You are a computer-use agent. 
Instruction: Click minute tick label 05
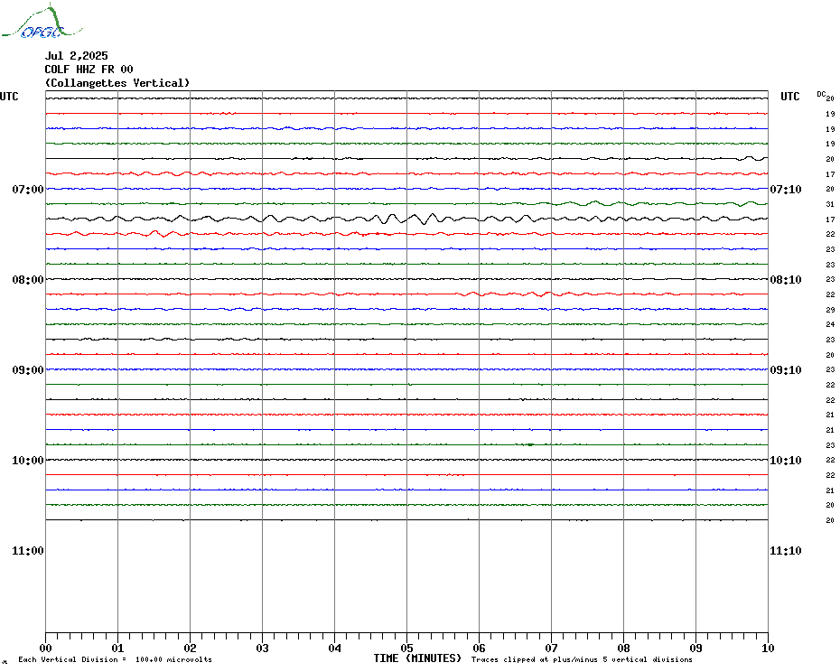tap(406, 649)
